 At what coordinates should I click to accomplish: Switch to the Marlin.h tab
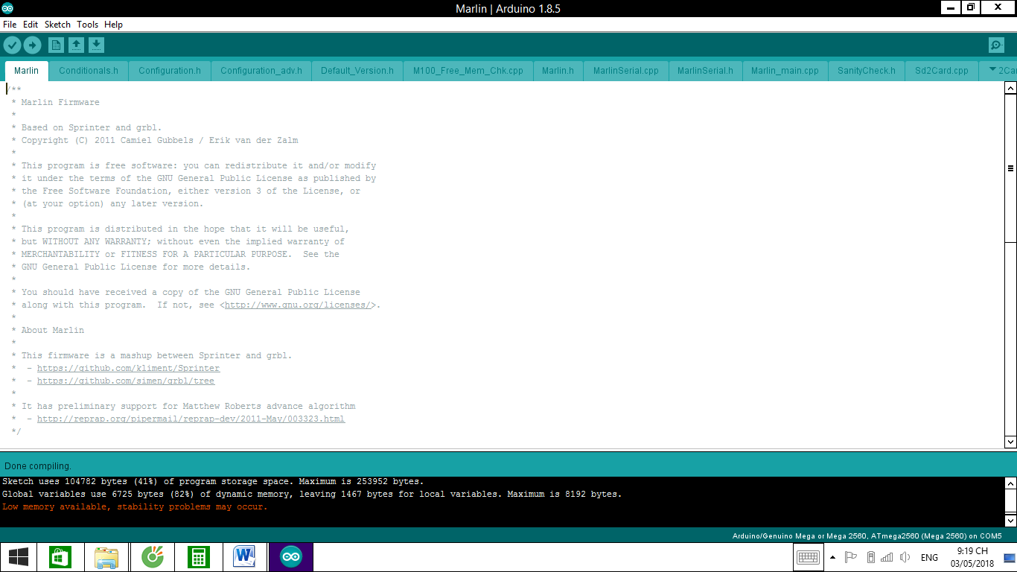pos(558,71)
